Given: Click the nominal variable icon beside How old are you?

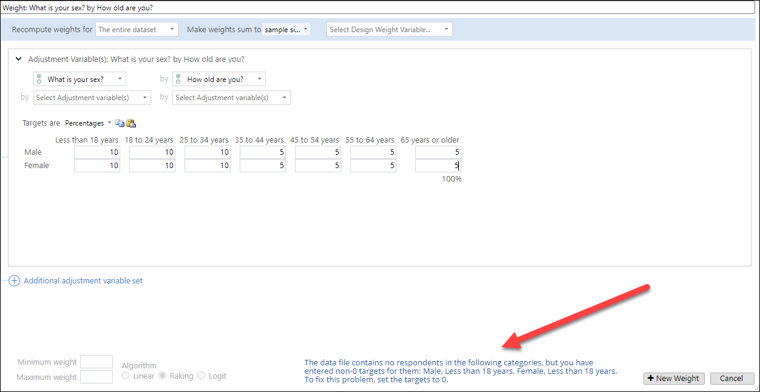Looking at the screenshot, I should click(x=179, y=79).
